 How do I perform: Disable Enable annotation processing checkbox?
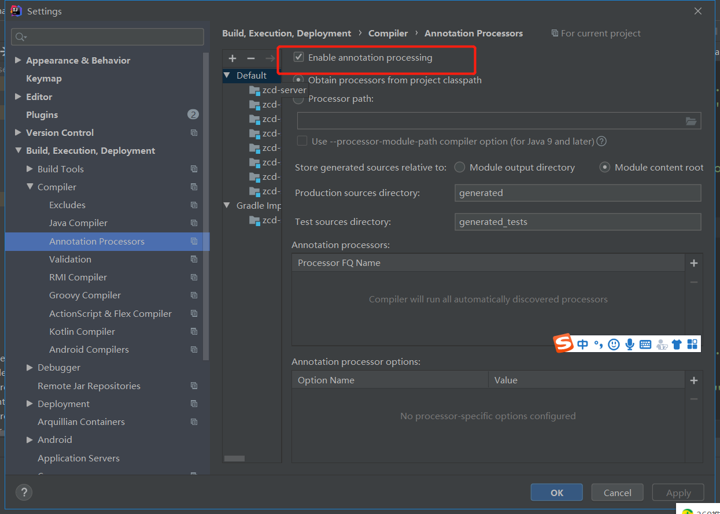(298, 57)
